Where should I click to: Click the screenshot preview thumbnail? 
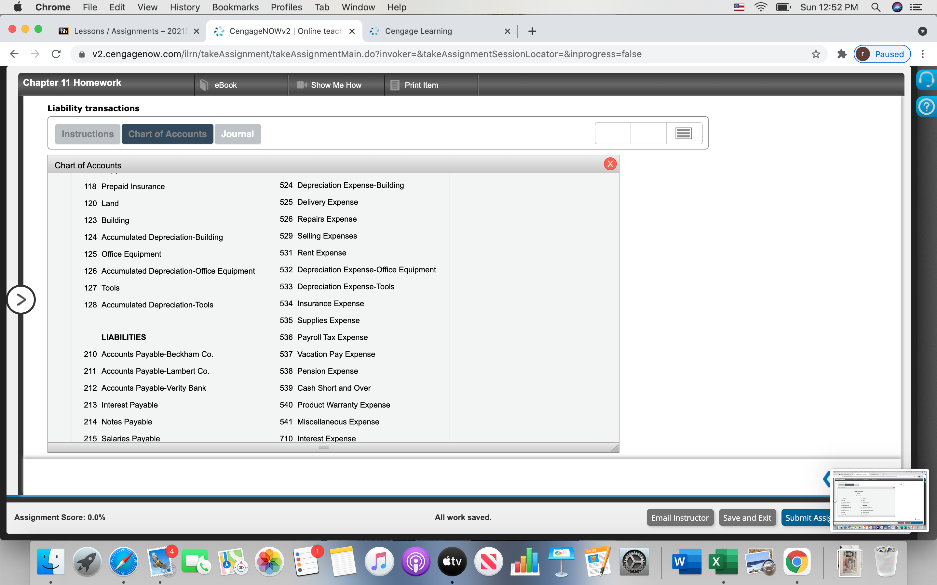[x=879, y=500]
